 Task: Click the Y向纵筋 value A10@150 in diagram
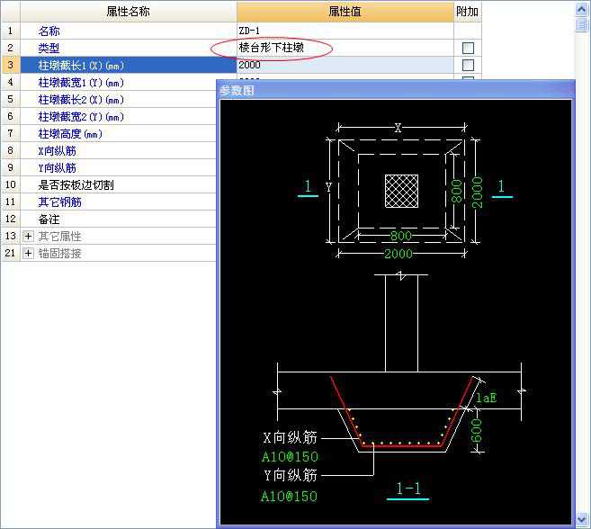[x=289, y=496]
